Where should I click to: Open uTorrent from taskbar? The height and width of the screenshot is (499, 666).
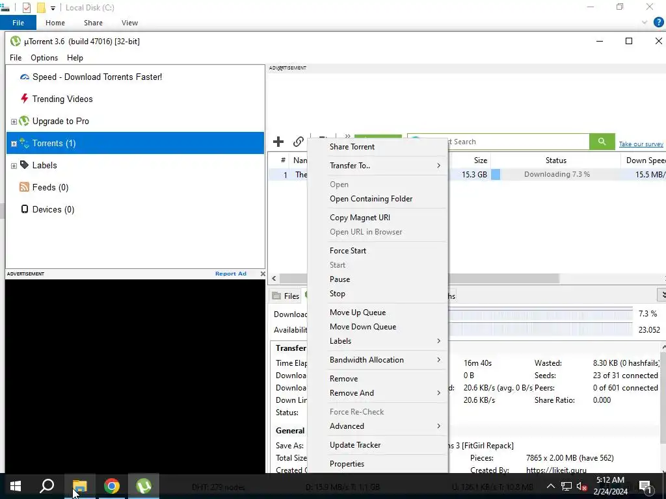pyautogui.click(x=144, y=486)
